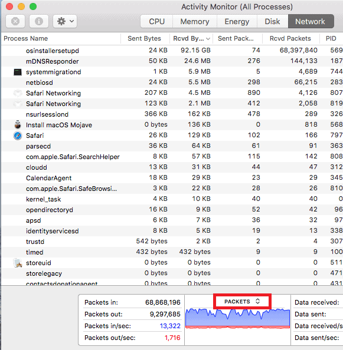Select the apsd process row
Viewport: 343px width, 350px height.
[172, 220]
